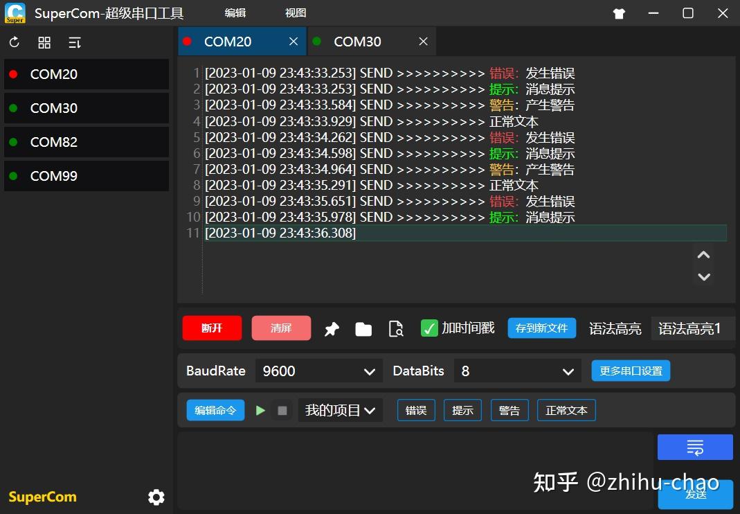
Task: Select the COM82 port in sidebar
Action: click(x=53, y=142)
